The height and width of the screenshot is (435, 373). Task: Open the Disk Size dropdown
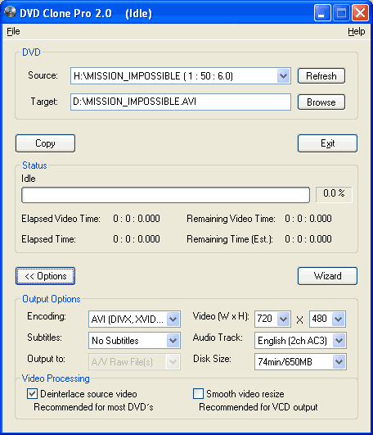tap(300, 362)
